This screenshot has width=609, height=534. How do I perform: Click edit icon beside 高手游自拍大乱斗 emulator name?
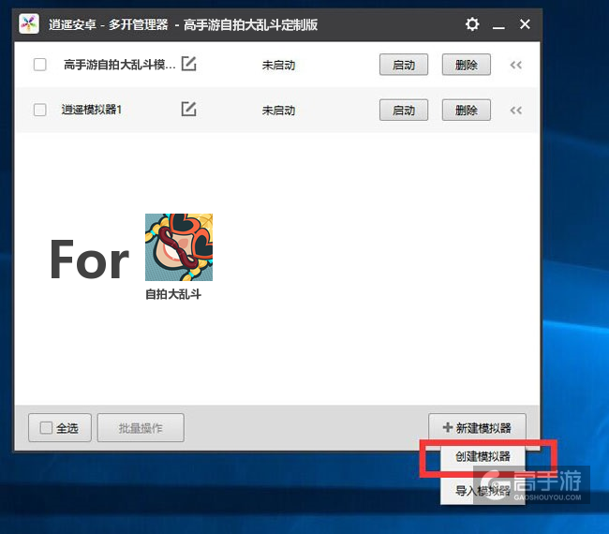pyautogui.click(x=188, y=65)
